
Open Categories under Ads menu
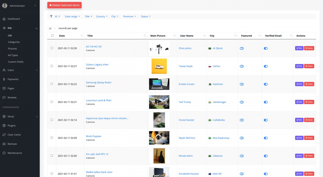point(14,42)
